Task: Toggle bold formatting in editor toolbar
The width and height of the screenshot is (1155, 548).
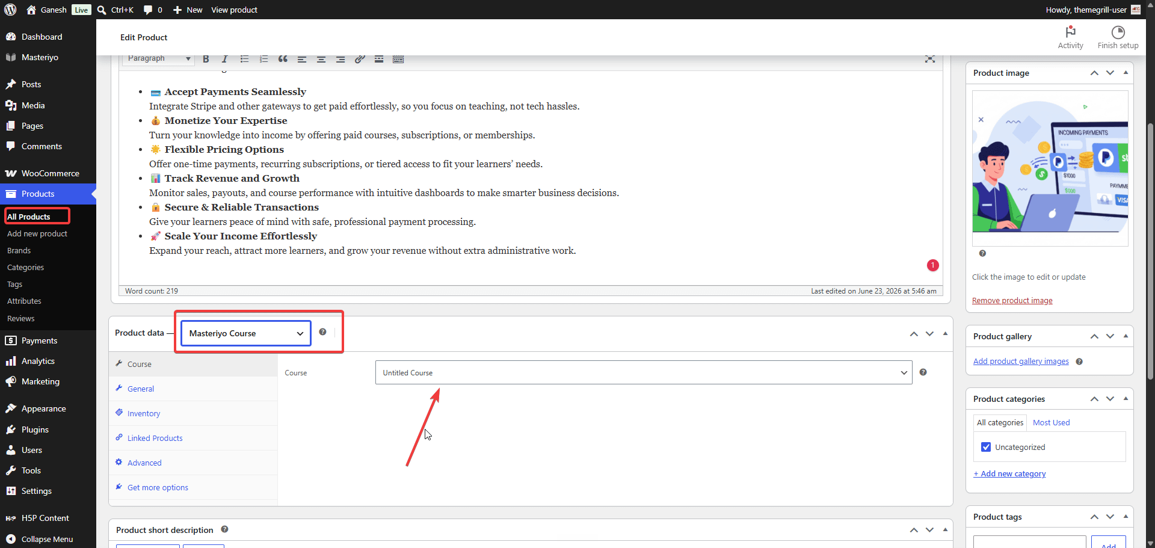Action: pos(206,59)
